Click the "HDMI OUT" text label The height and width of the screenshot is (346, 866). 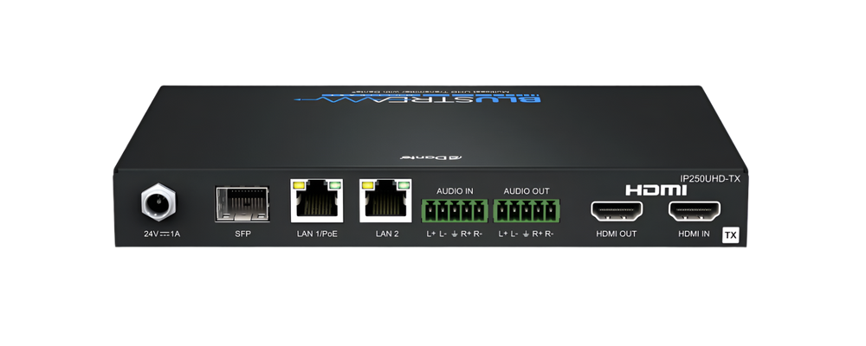pyautogui.click(x=616, y=234)
